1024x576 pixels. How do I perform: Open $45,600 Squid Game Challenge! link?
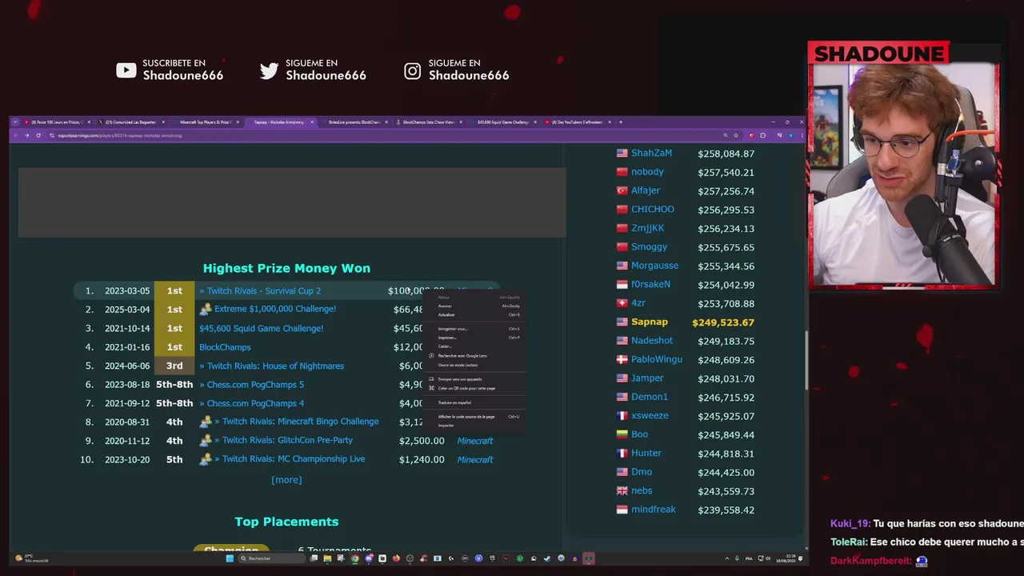(261, 328)
